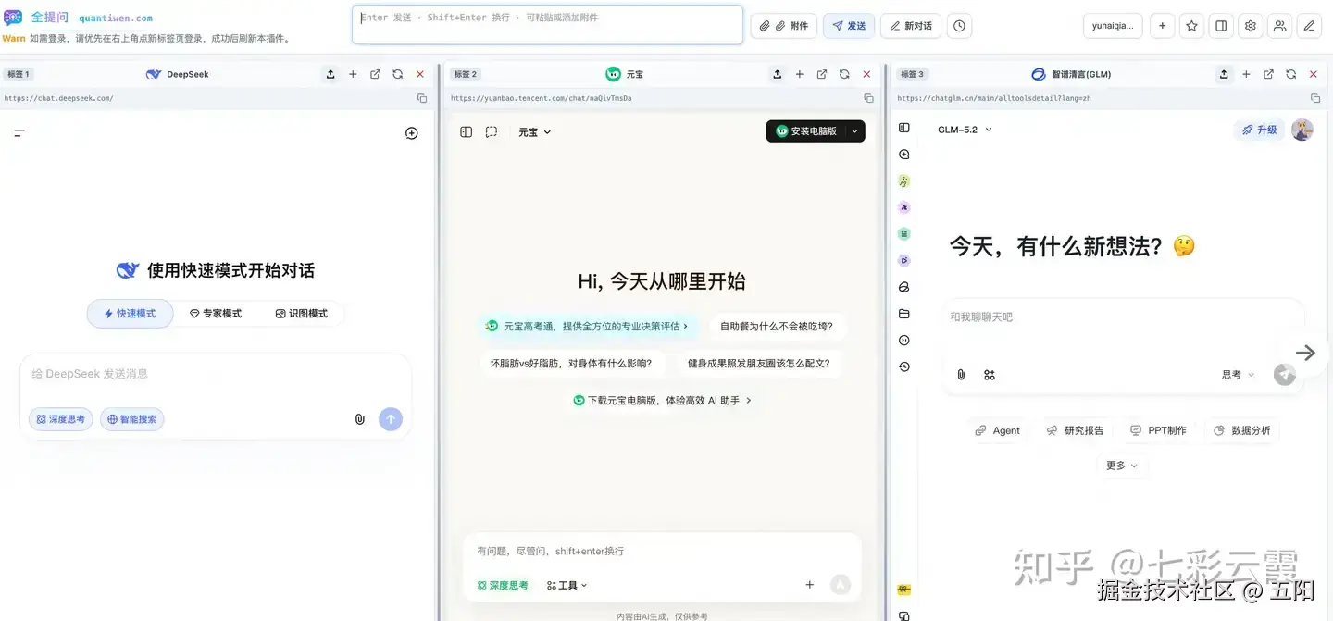Click GLM 研究报告 option
1333x621 pixels.
click(1075, 430)
